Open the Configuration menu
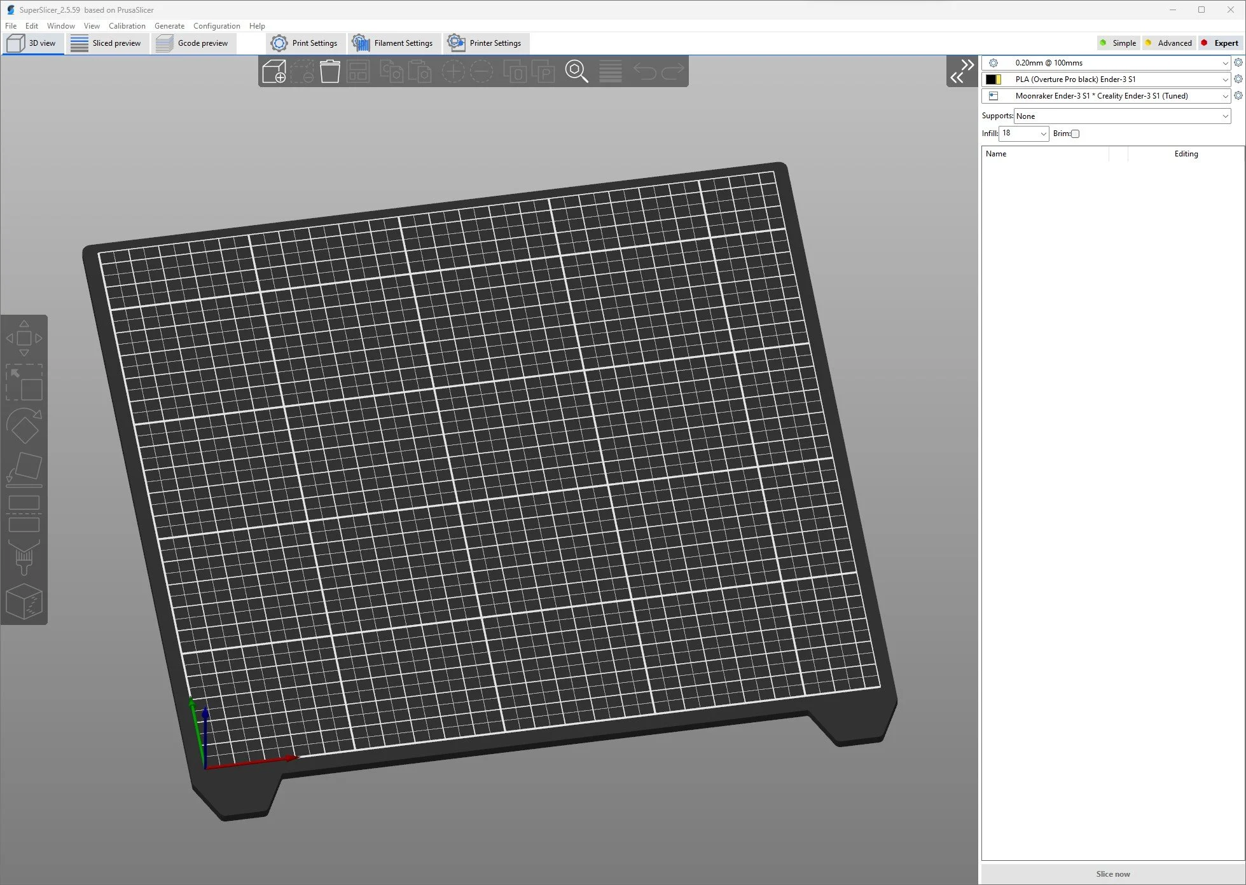1246x885 pixels. pyautogui.click(x=217, y=26)
